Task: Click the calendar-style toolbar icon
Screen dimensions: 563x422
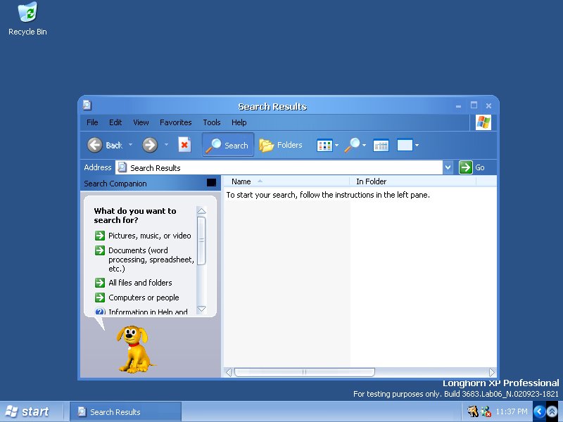Action: (381, 146)
